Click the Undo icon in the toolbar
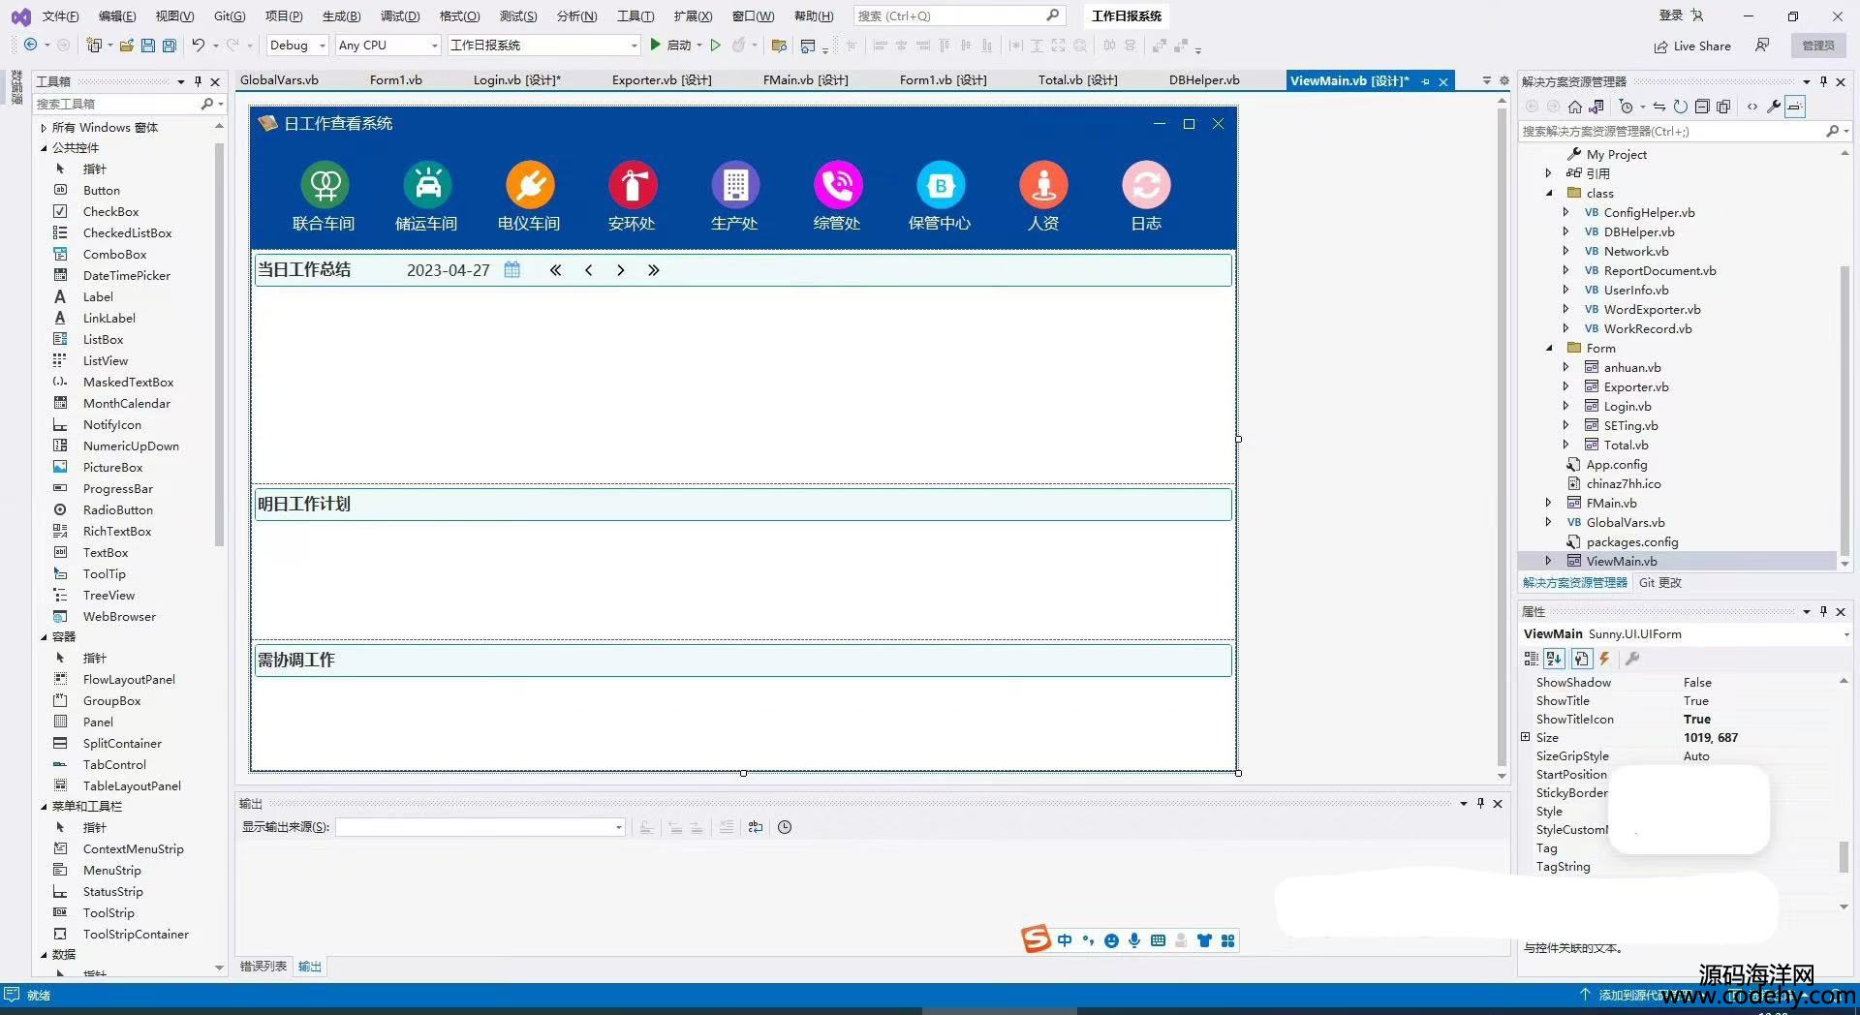 pos(198,45)
